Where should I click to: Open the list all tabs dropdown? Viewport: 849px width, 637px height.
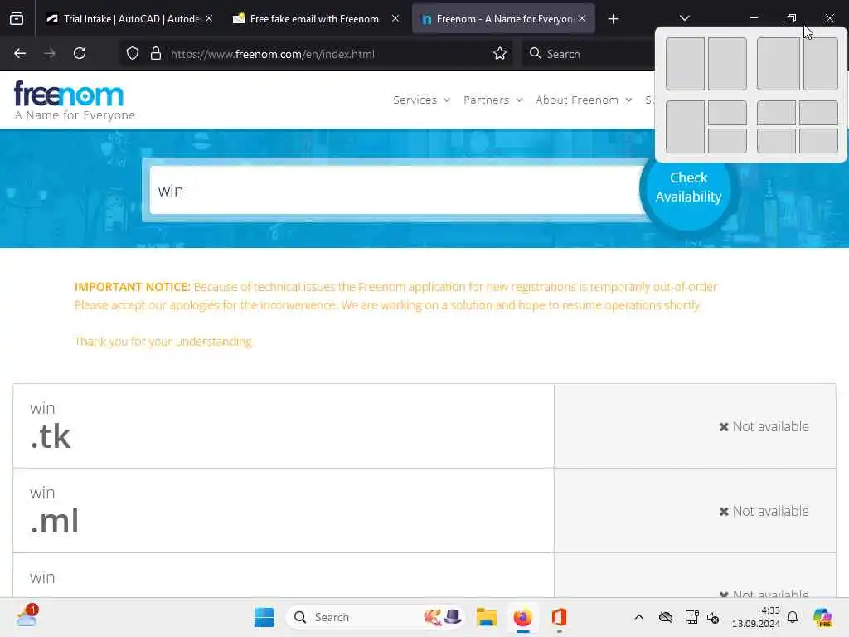pyautogui.click(x=684, y=18)
